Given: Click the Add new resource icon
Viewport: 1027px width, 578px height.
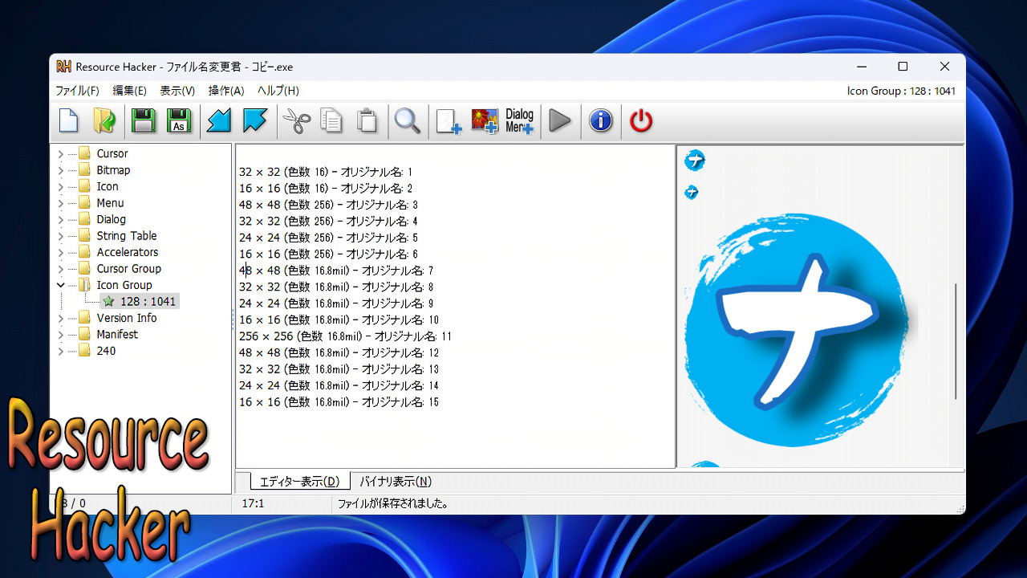Looking at the screenshot, I should click(448, 121).
